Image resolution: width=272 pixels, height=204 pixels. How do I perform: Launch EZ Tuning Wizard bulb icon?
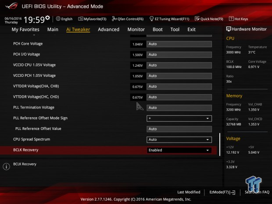(151, 18)
